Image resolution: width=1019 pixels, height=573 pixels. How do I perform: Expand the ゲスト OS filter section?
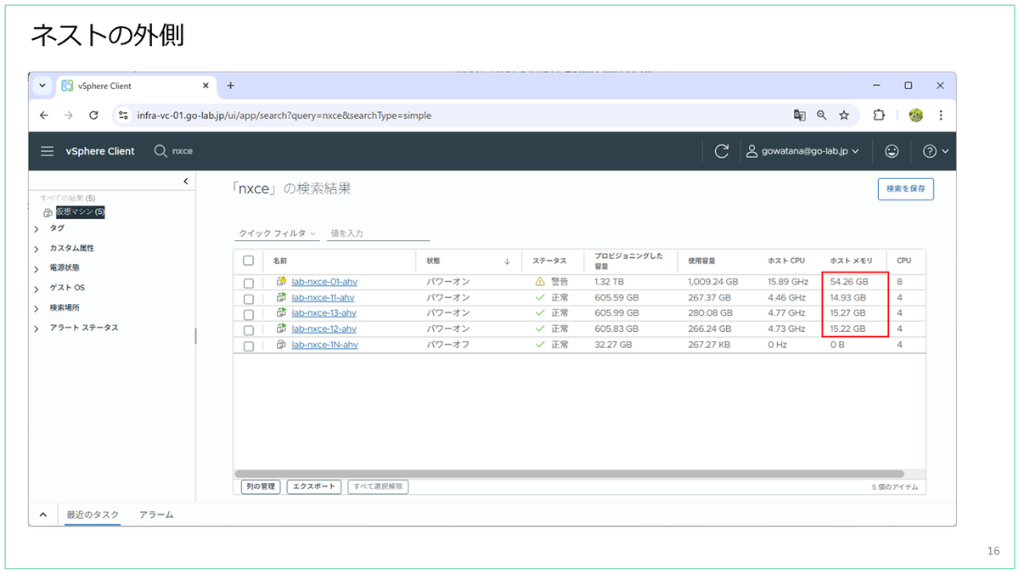pyautogui.click(x=36, y=289)
